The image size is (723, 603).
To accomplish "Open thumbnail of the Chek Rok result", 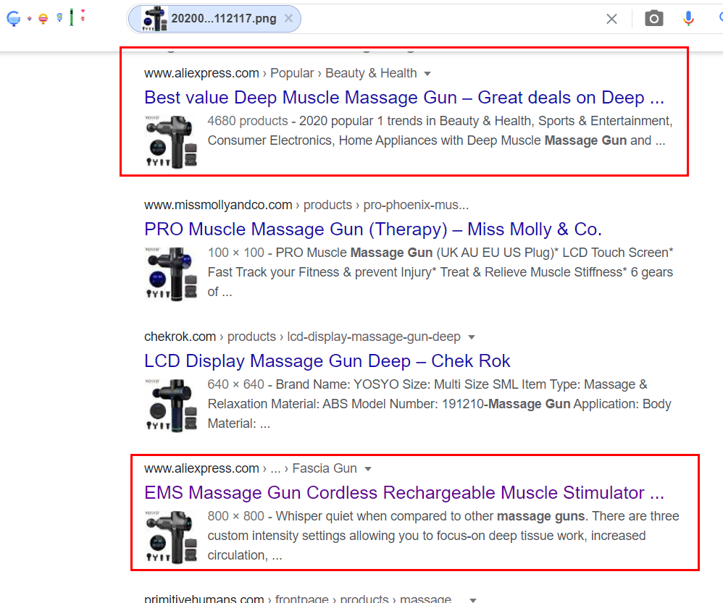I will [171, 405].
